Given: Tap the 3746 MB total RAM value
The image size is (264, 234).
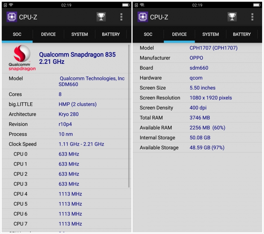Looking at the screenshot, I should pos(200,118).
